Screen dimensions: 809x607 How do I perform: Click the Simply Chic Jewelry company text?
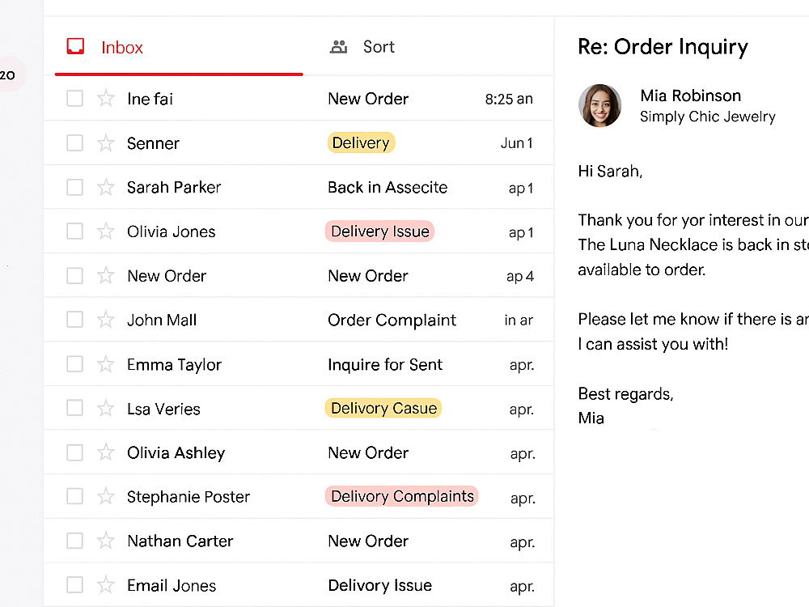pyautogui.click(x=707, y=117)
